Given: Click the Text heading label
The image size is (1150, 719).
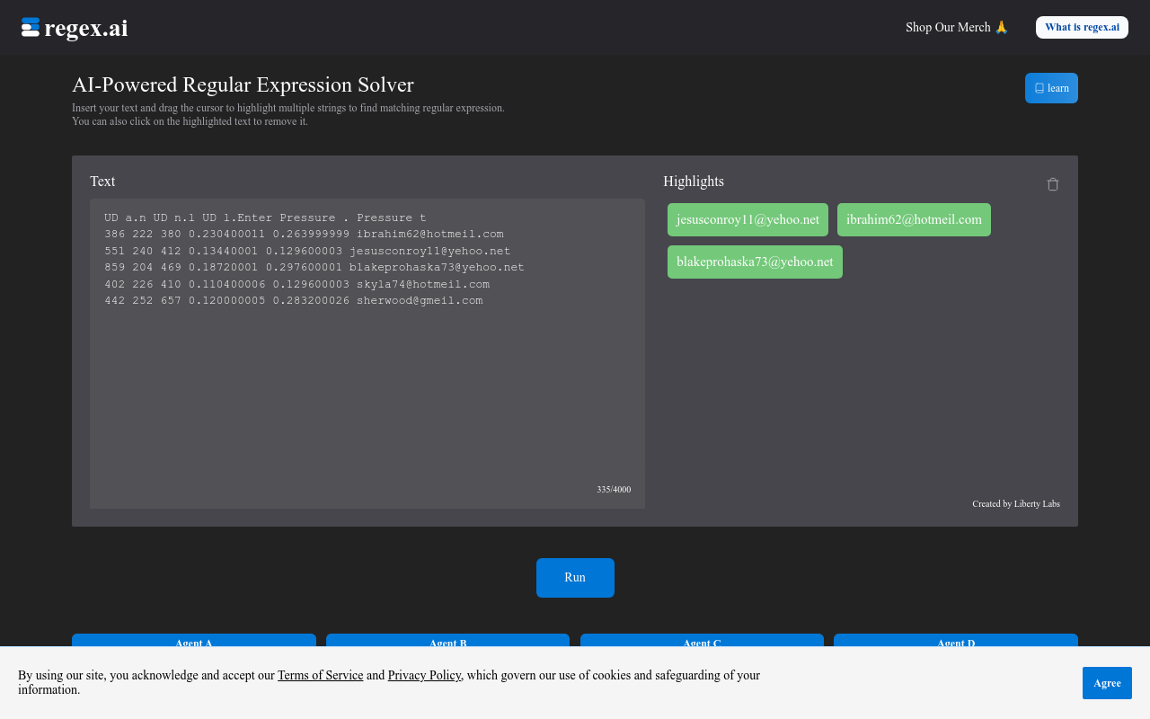Looking at the screenshot, I should (x=102, y=182).
